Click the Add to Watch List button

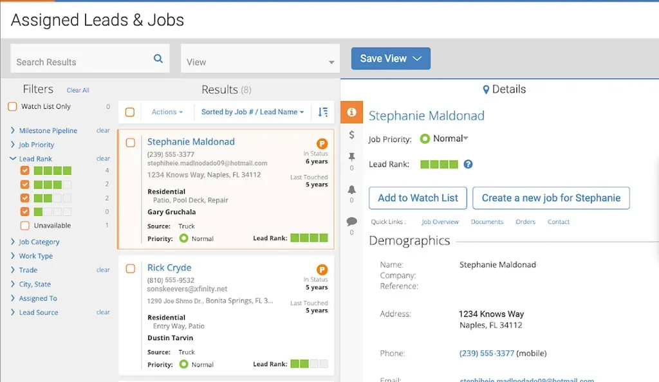417,198
